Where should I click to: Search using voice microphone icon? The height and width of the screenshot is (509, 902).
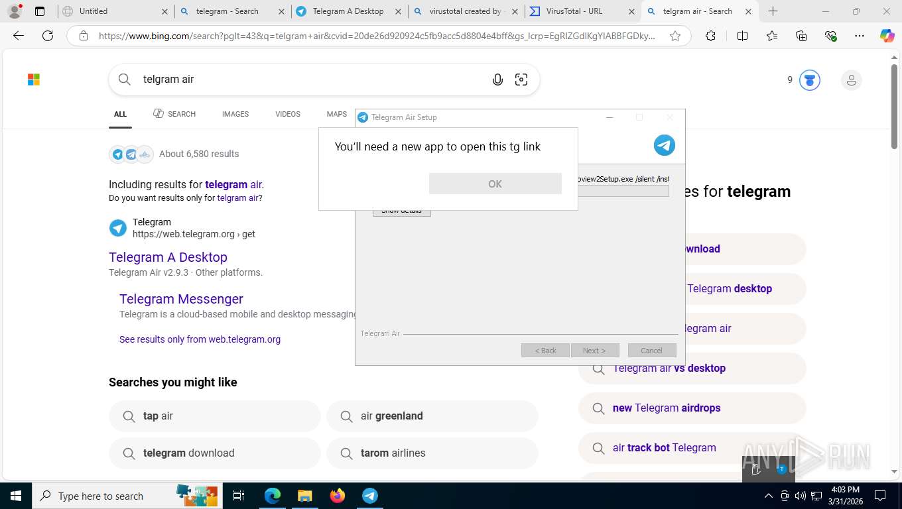497,80
